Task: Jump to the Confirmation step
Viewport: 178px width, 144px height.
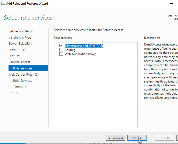Action: (18, 87)
